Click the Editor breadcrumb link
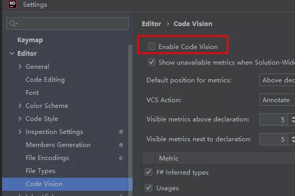Viewport: 295px width, 196px height. (152, 24)
